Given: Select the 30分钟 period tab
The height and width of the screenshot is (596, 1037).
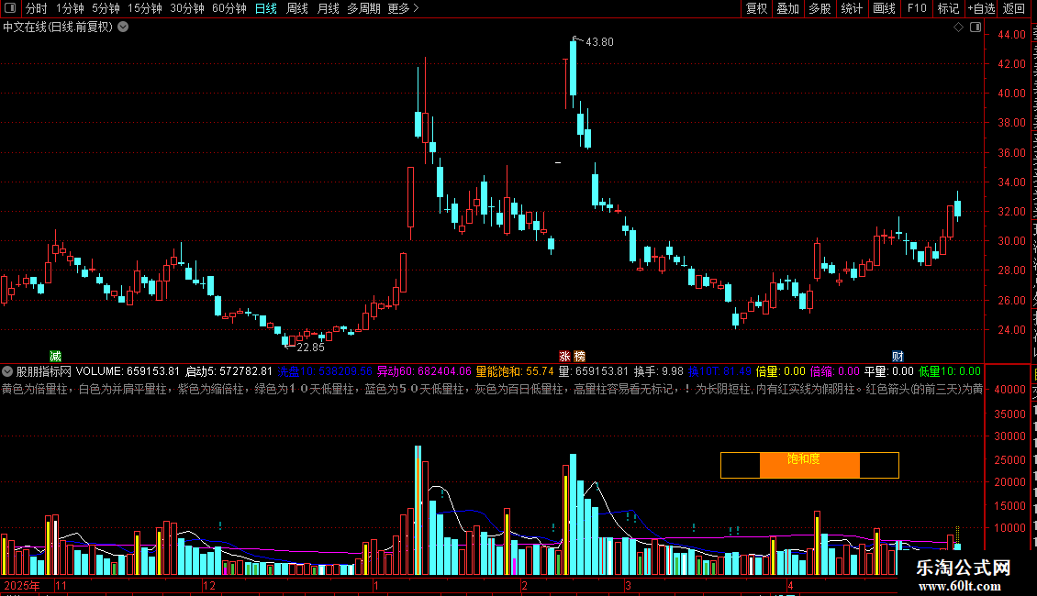Looking at the screenshot, I should [187, 8].
